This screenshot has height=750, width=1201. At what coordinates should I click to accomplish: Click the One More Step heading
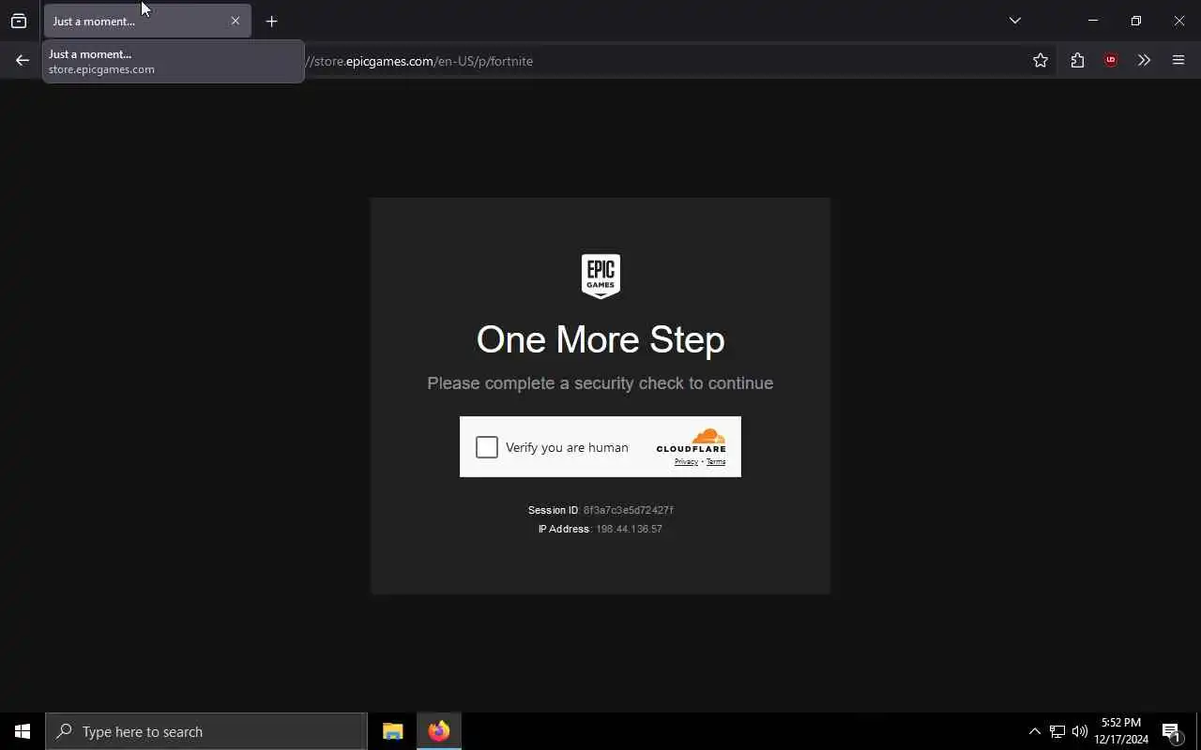coord(600,339)
